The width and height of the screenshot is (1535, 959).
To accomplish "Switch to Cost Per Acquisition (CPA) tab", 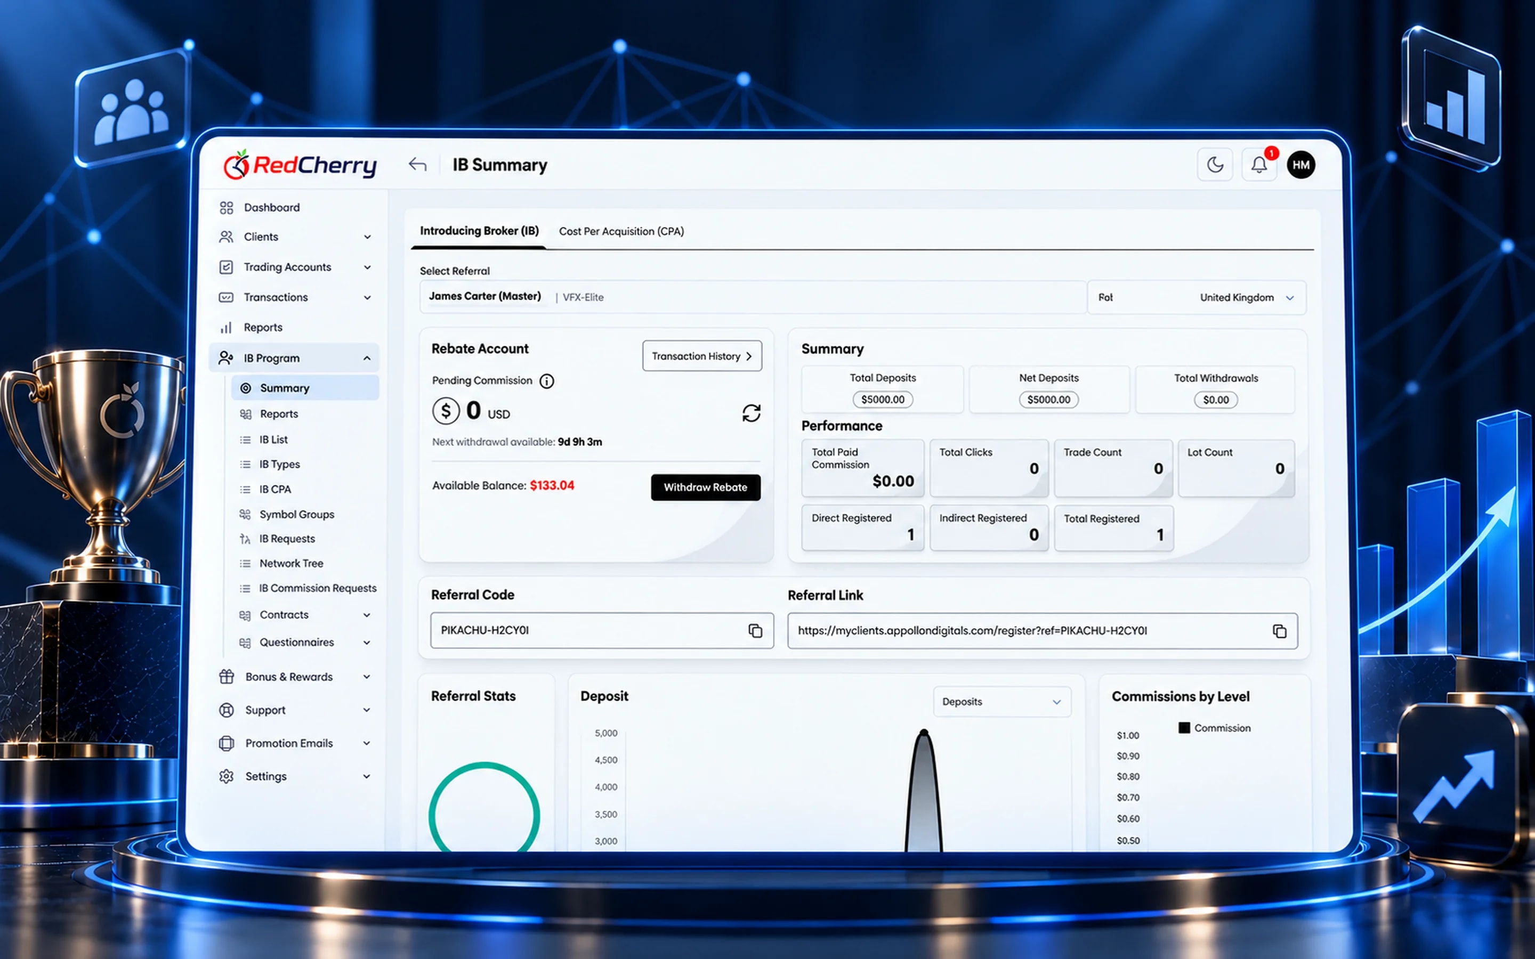I will click(621, 232).
